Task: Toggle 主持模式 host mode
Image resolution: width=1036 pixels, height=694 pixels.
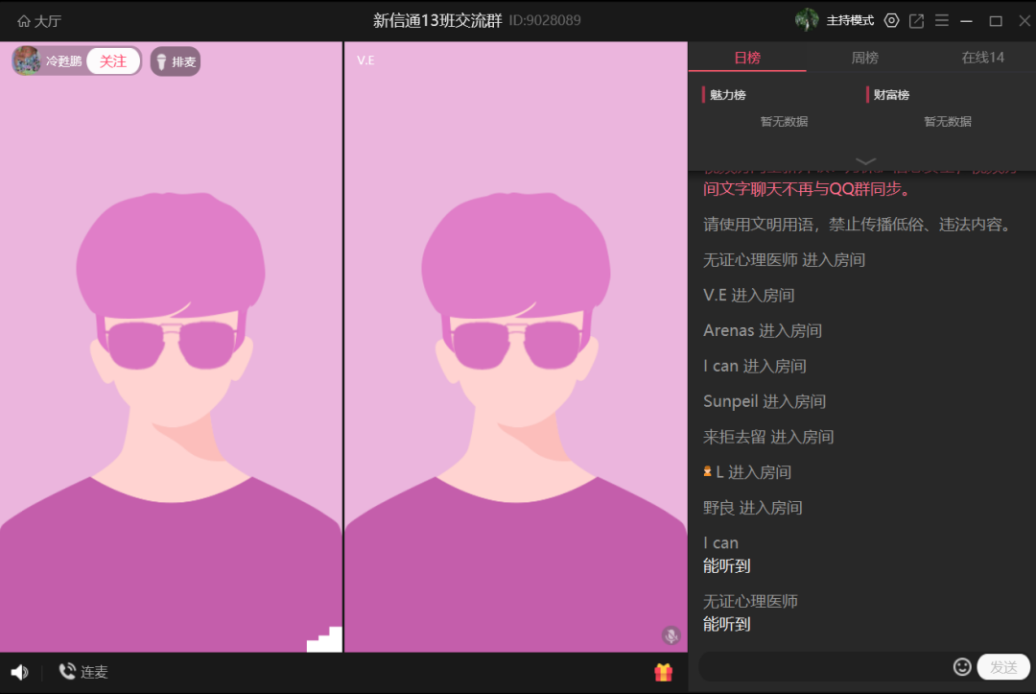Action: pos(850,20)
